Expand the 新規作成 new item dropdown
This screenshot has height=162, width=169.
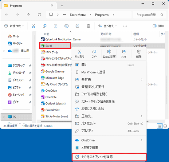click(x=14, y=26)
